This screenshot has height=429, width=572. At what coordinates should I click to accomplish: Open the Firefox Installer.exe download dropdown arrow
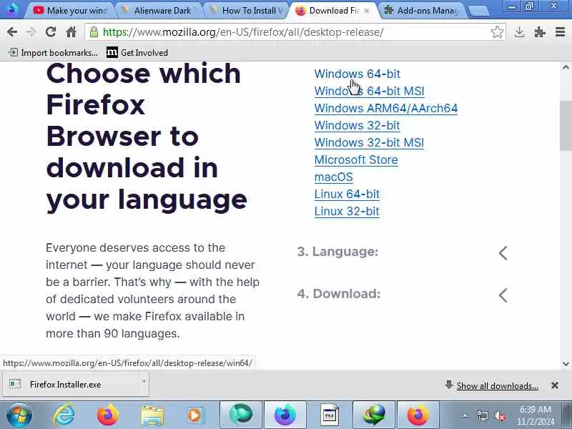coord(144,382)
